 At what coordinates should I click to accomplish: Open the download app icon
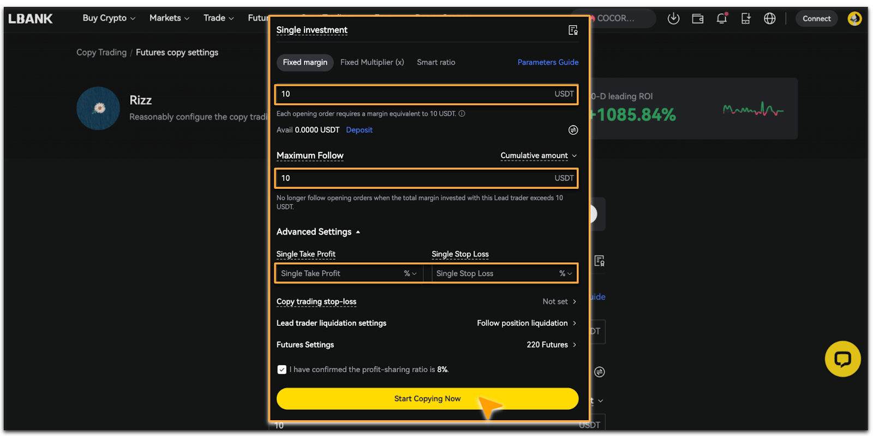point(673,19)
